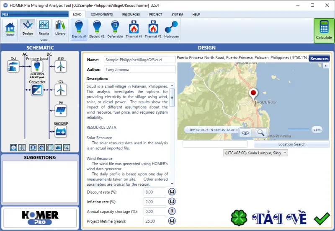Viewport: 335px width, 231px height.
Task: Open the Deferrable load
Action: (115, 29)
